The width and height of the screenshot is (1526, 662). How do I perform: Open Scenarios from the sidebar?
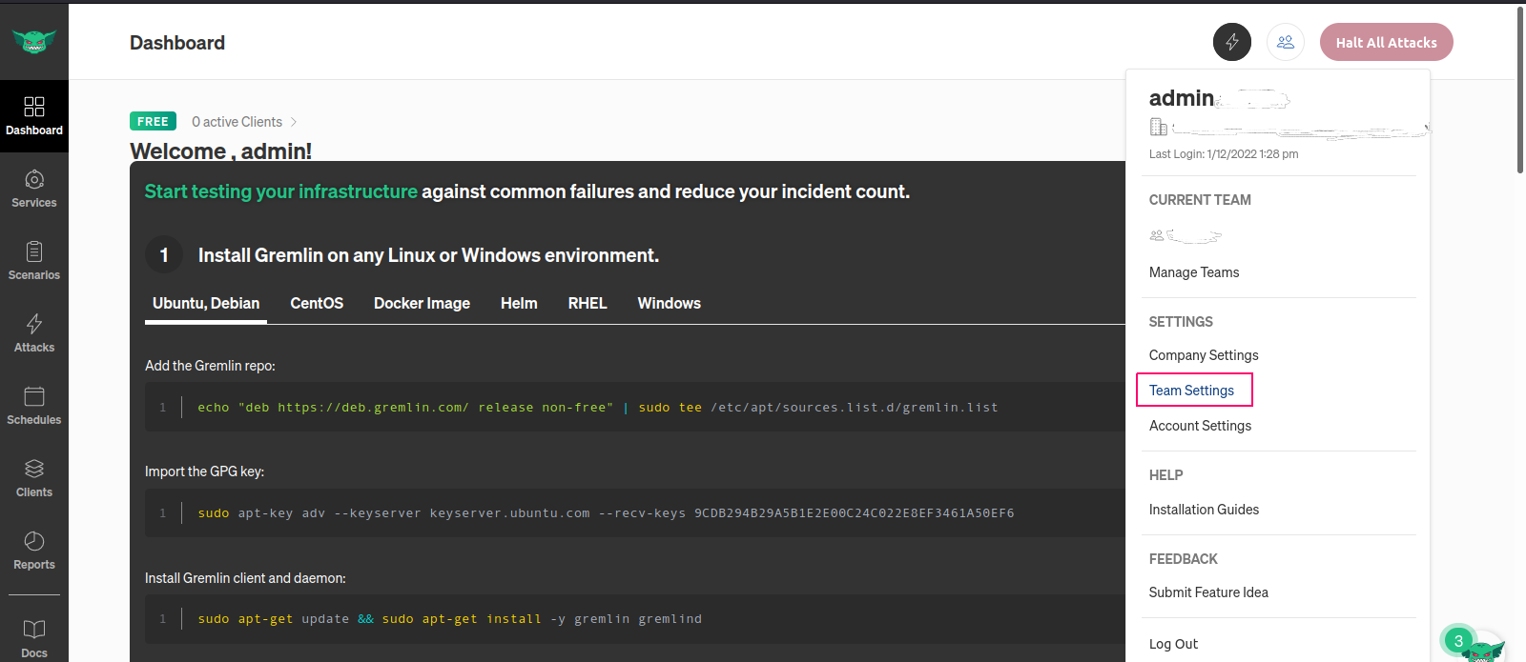point(34,261)
